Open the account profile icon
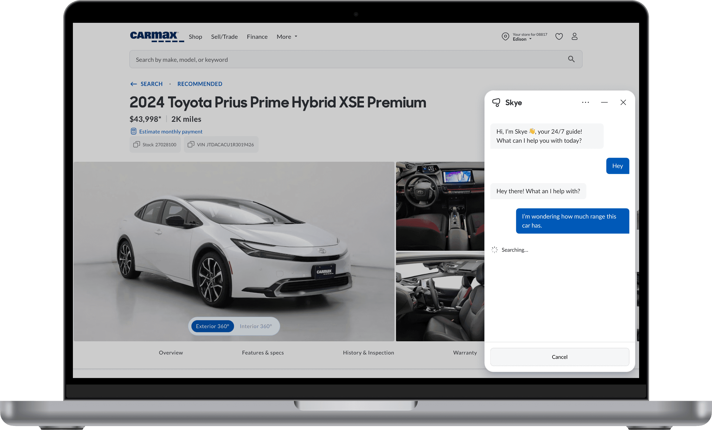The image size is (712, 430). click(x=574, y=36)
